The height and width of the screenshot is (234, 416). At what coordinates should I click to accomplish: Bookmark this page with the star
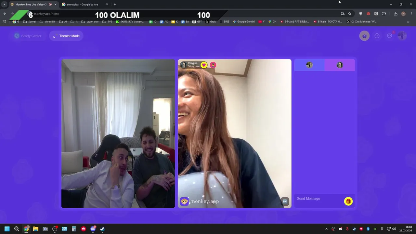[350, 14]
